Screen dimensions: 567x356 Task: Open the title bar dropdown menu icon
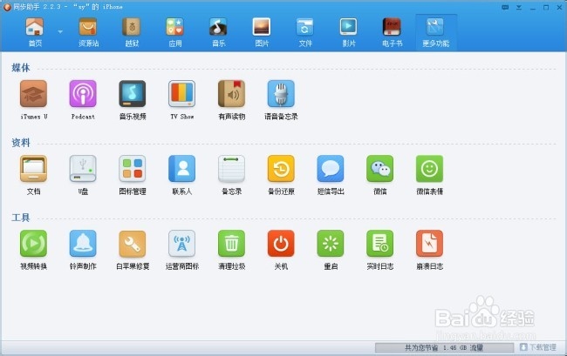(519, 7)
